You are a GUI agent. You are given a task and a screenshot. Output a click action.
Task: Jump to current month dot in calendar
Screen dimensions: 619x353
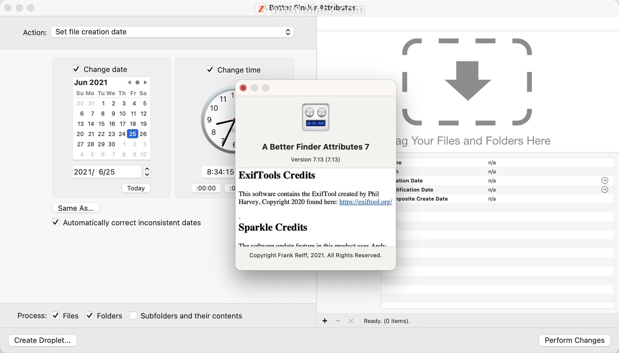click(137, 83)
